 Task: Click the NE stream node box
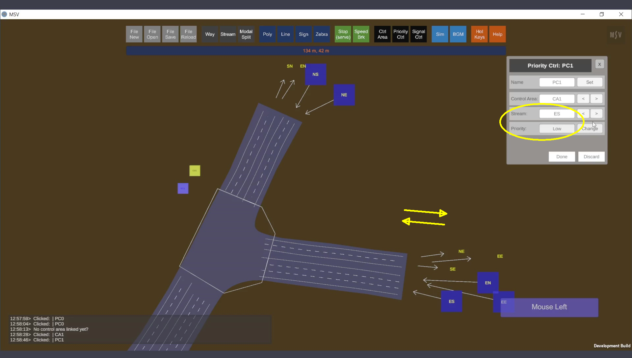point(344,95)
